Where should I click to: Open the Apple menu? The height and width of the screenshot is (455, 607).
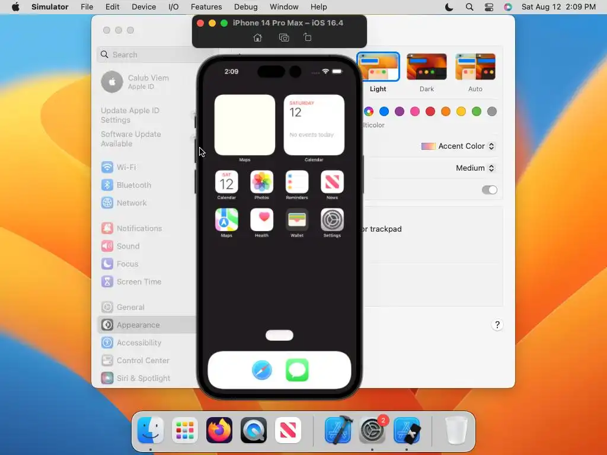click(x=15, y=7)
